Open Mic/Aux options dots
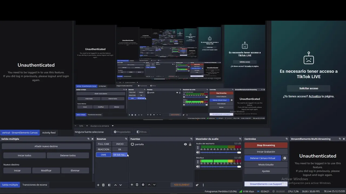 (x=198, y=162)
